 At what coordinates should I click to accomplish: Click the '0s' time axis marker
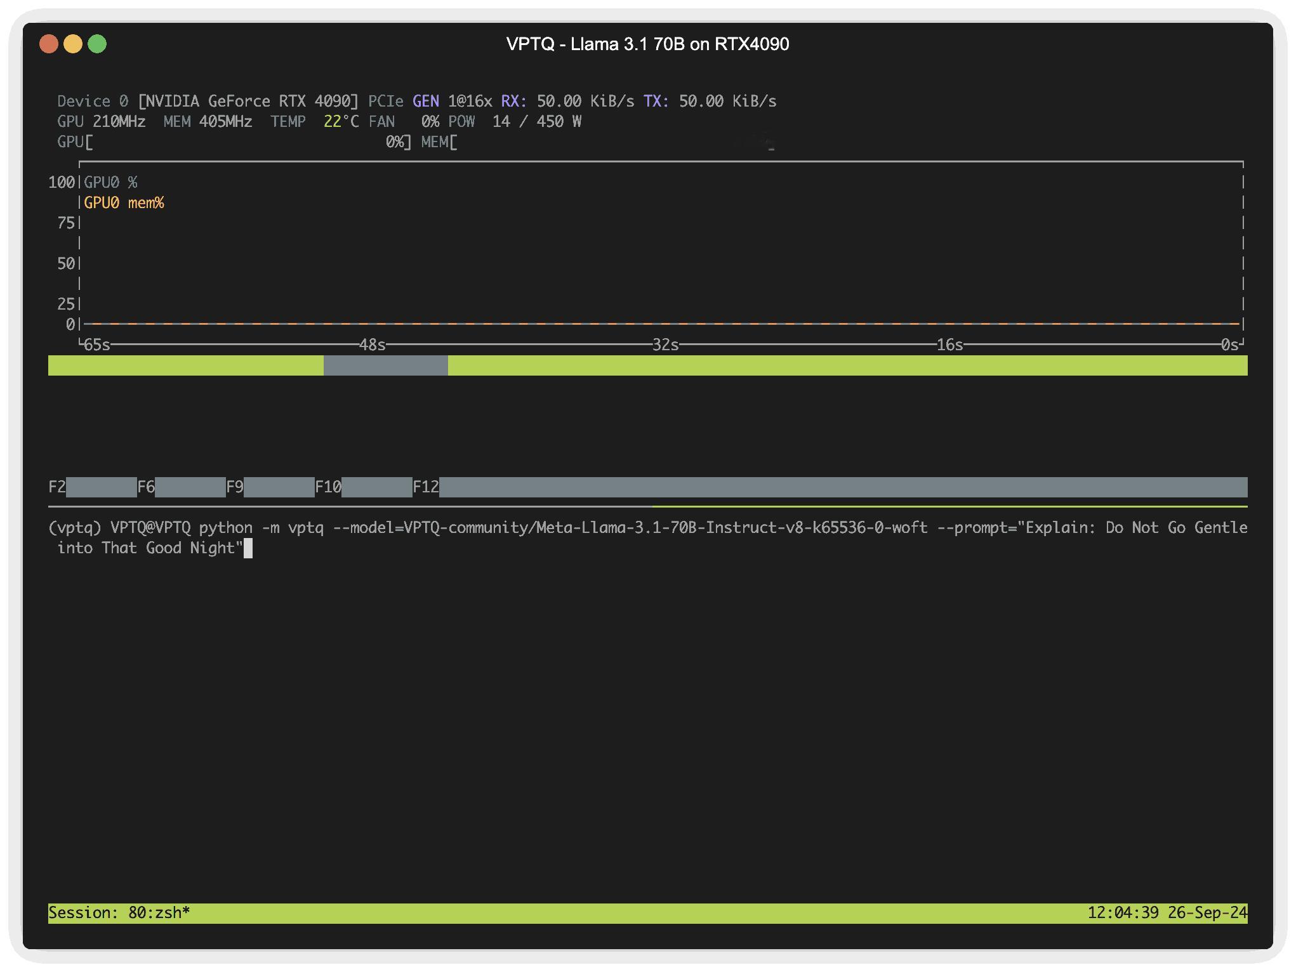1230,345
